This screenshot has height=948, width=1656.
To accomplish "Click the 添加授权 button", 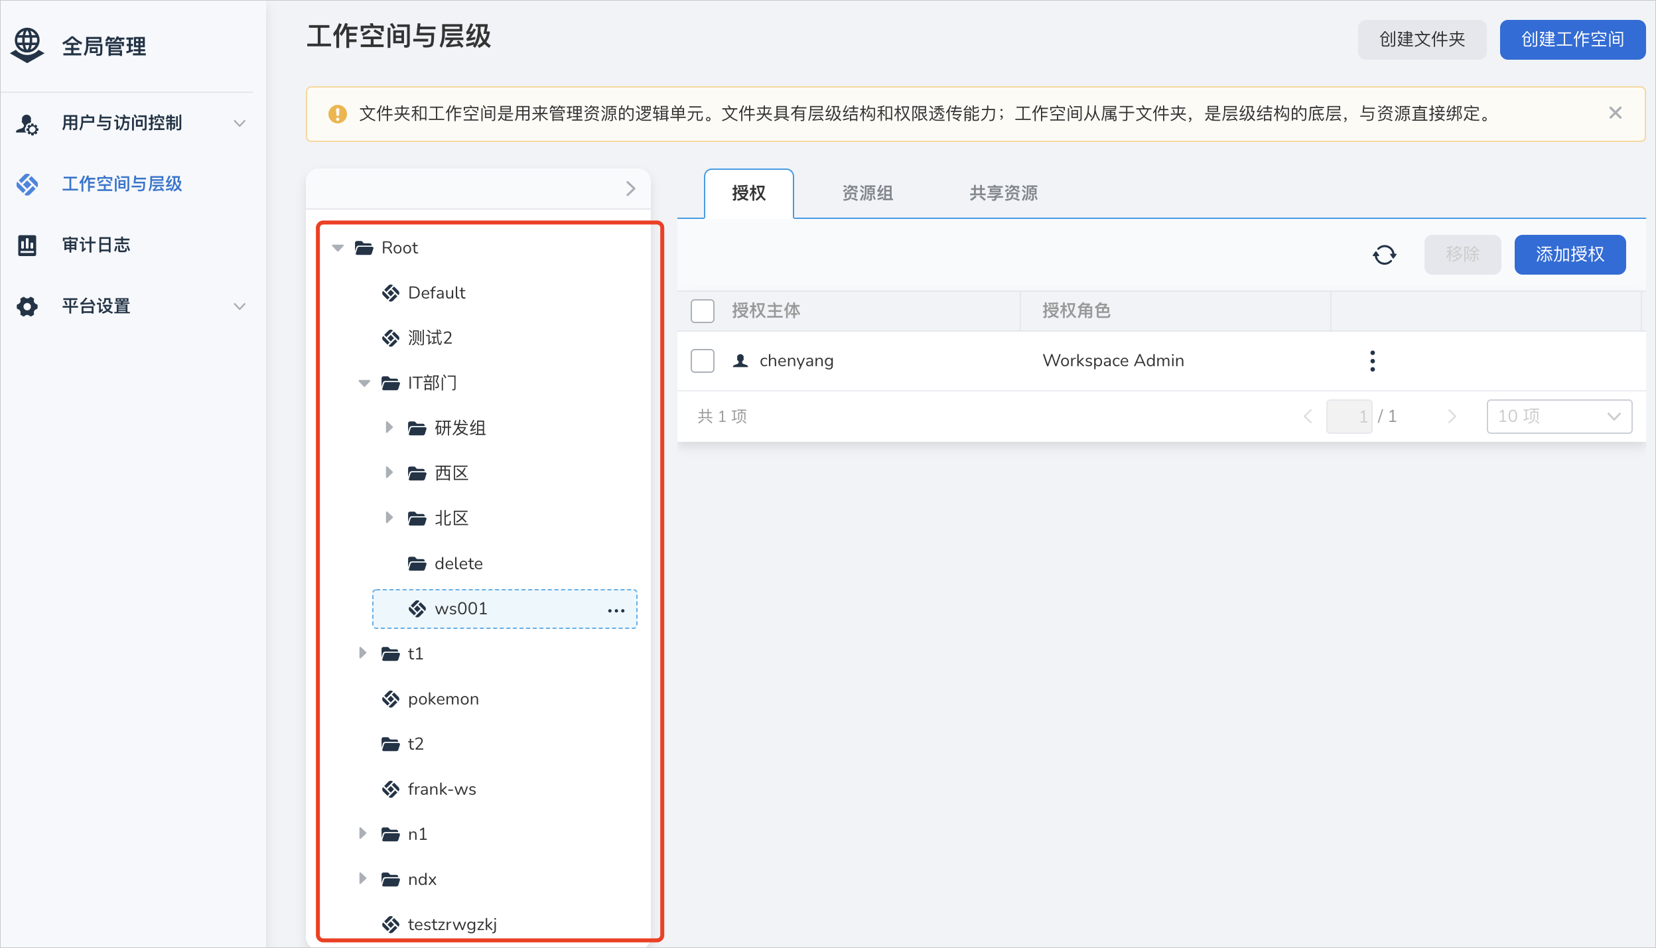I will click(1570, 255).
